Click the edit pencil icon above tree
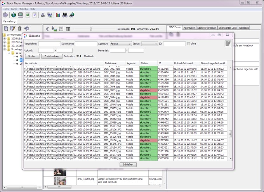 point(13,28)
